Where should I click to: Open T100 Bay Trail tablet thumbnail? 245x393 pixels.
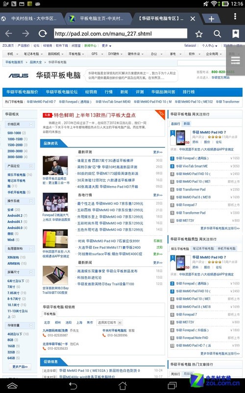pyautogui.click(x=55, y=275)
